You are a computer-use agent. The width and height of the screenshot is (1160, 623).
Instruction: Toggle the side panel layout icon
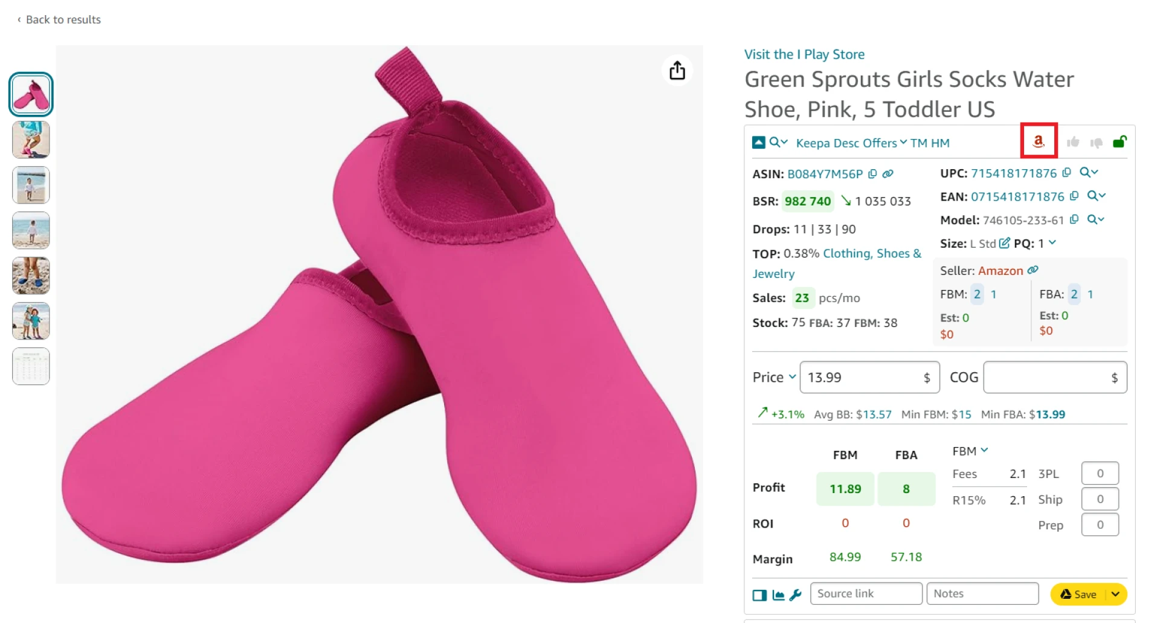tap(759, 595)
